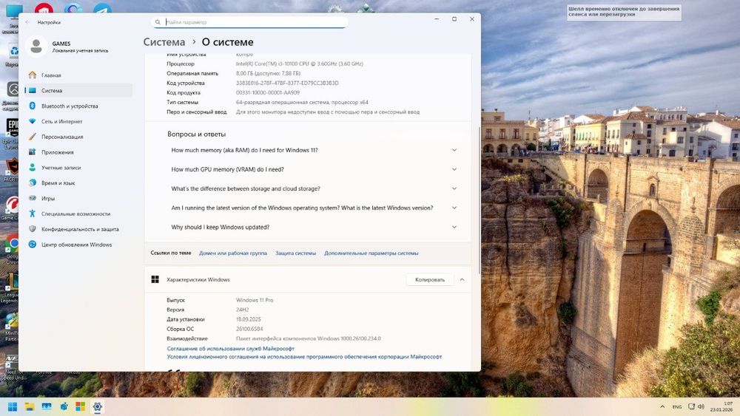Viewport: 740px width, 416px height.
Task: Open the volume control in system tray
Action: (701, 406)
